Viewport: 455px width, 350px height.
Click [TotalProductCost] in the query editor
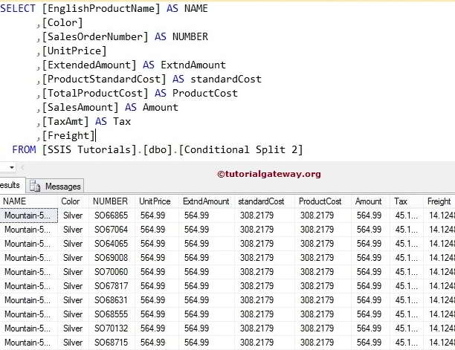pyautogui.click(x=95, y=94)
